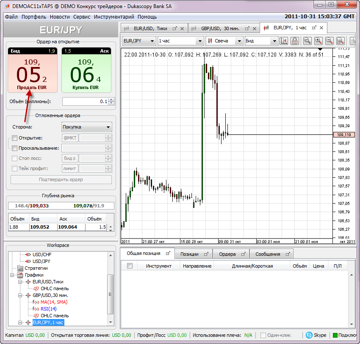Collapse the Графики tree node
This screenshot has width=360, height=344.
click(x=12, y=275)
